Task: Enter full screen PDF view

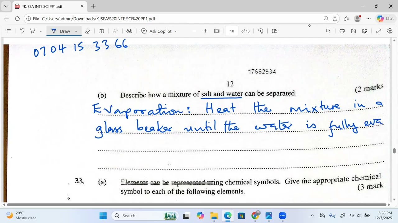Action: 379,31
